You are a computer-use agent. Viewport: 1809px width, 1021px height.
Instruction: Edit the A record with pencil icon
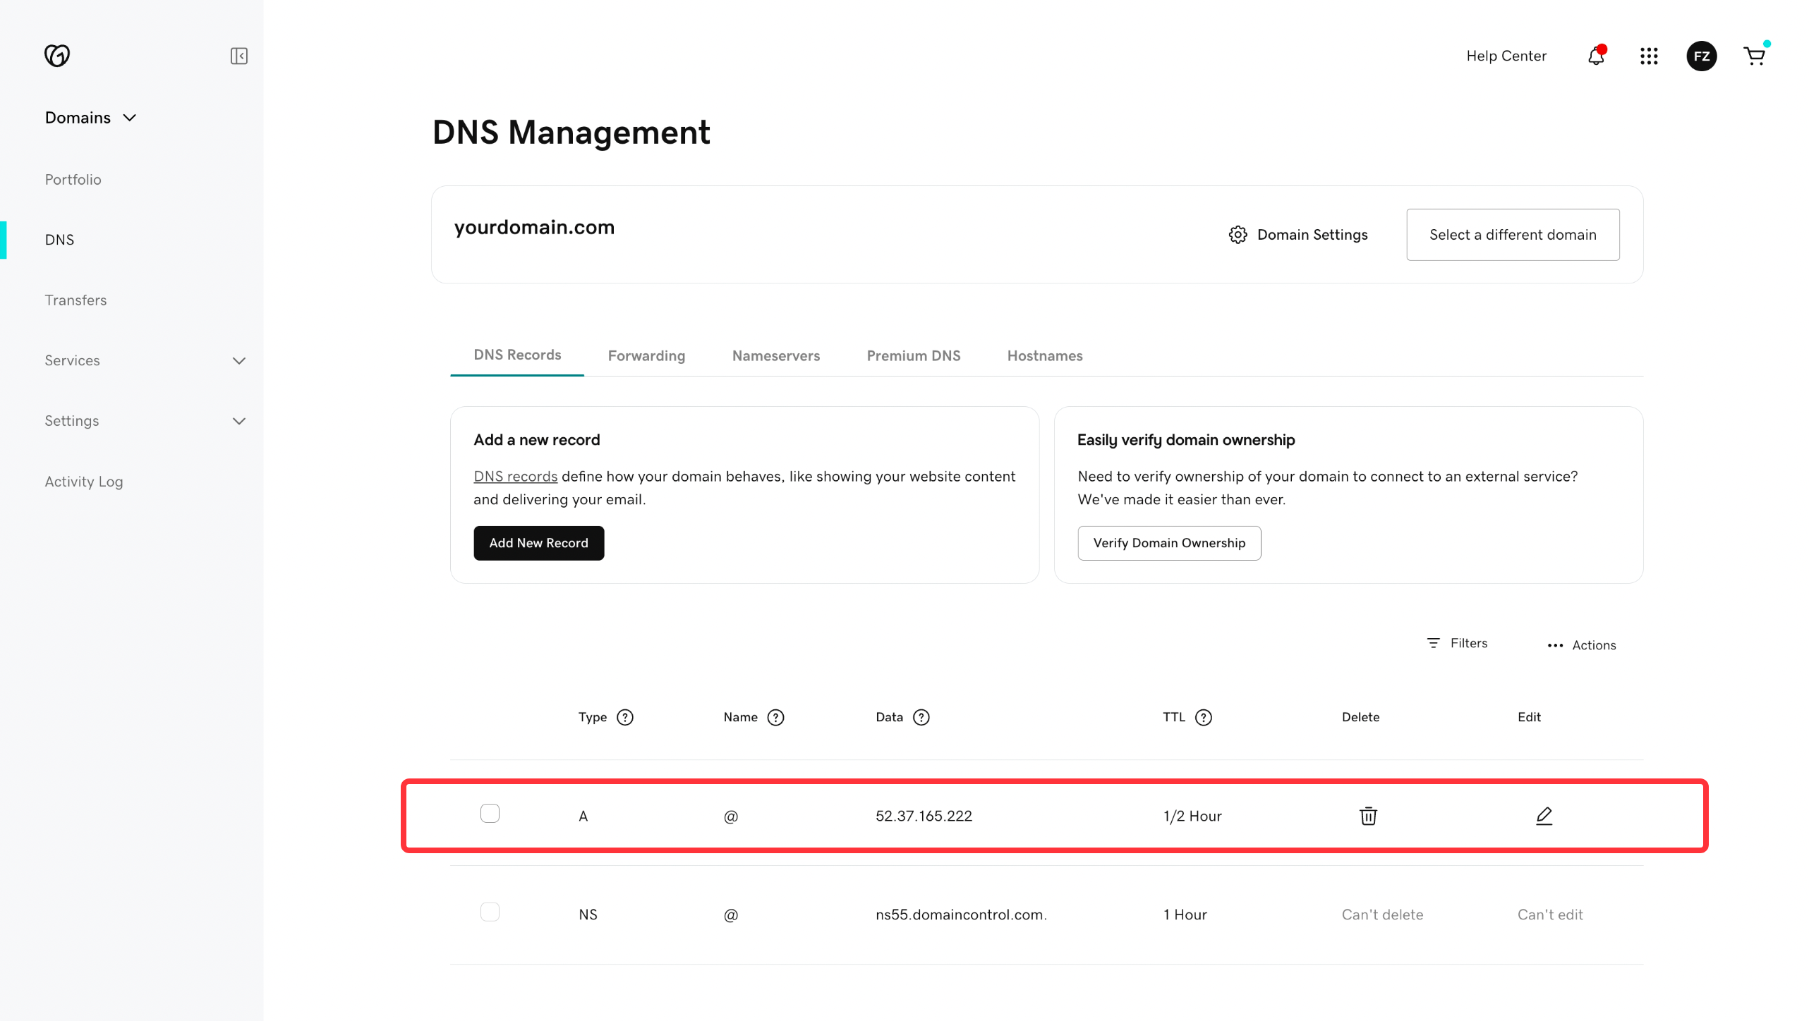tap(1544, 816)
